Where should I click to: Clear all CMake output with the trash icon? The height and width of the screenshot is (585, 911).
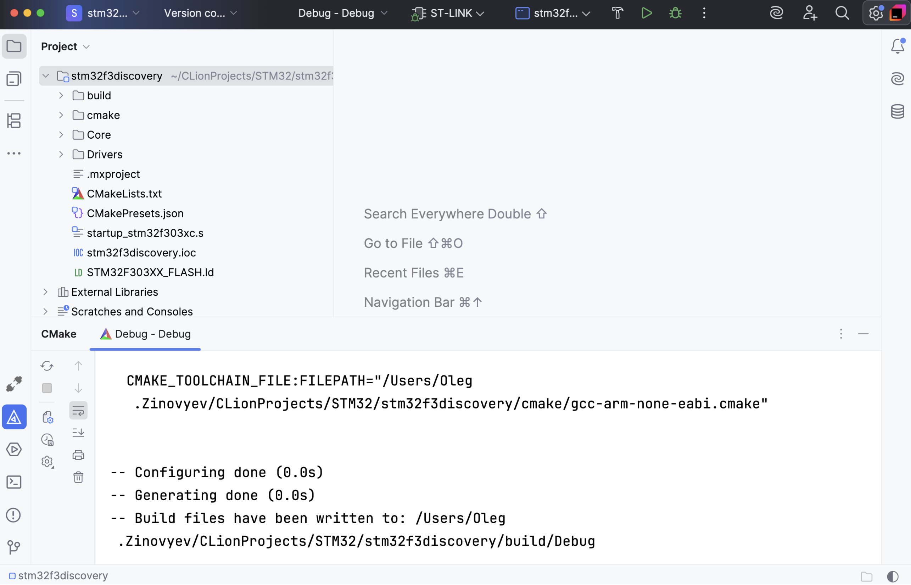[78, 478]
